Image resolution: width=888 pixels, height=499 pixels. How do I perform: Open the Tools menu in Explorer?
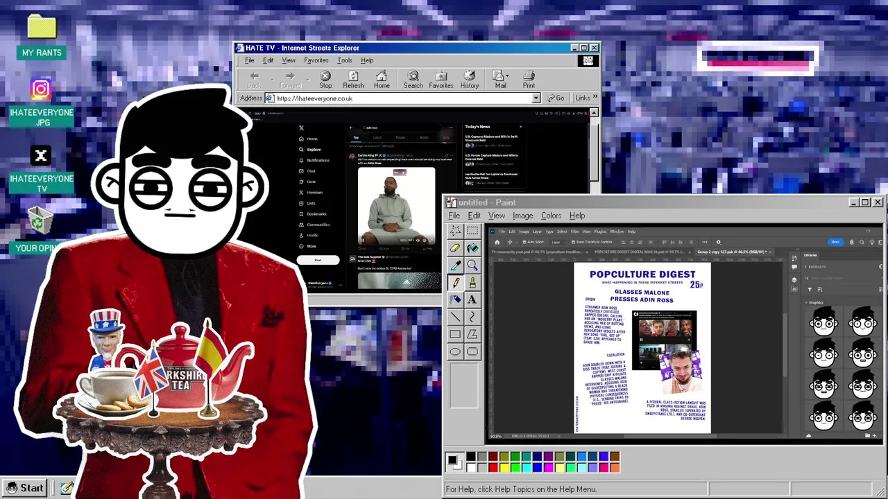tap(345, 60)
